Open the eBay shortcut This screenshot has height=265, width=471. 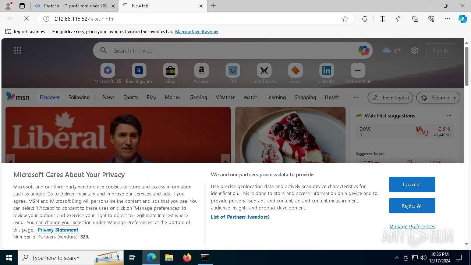click(x=170, y=73)
